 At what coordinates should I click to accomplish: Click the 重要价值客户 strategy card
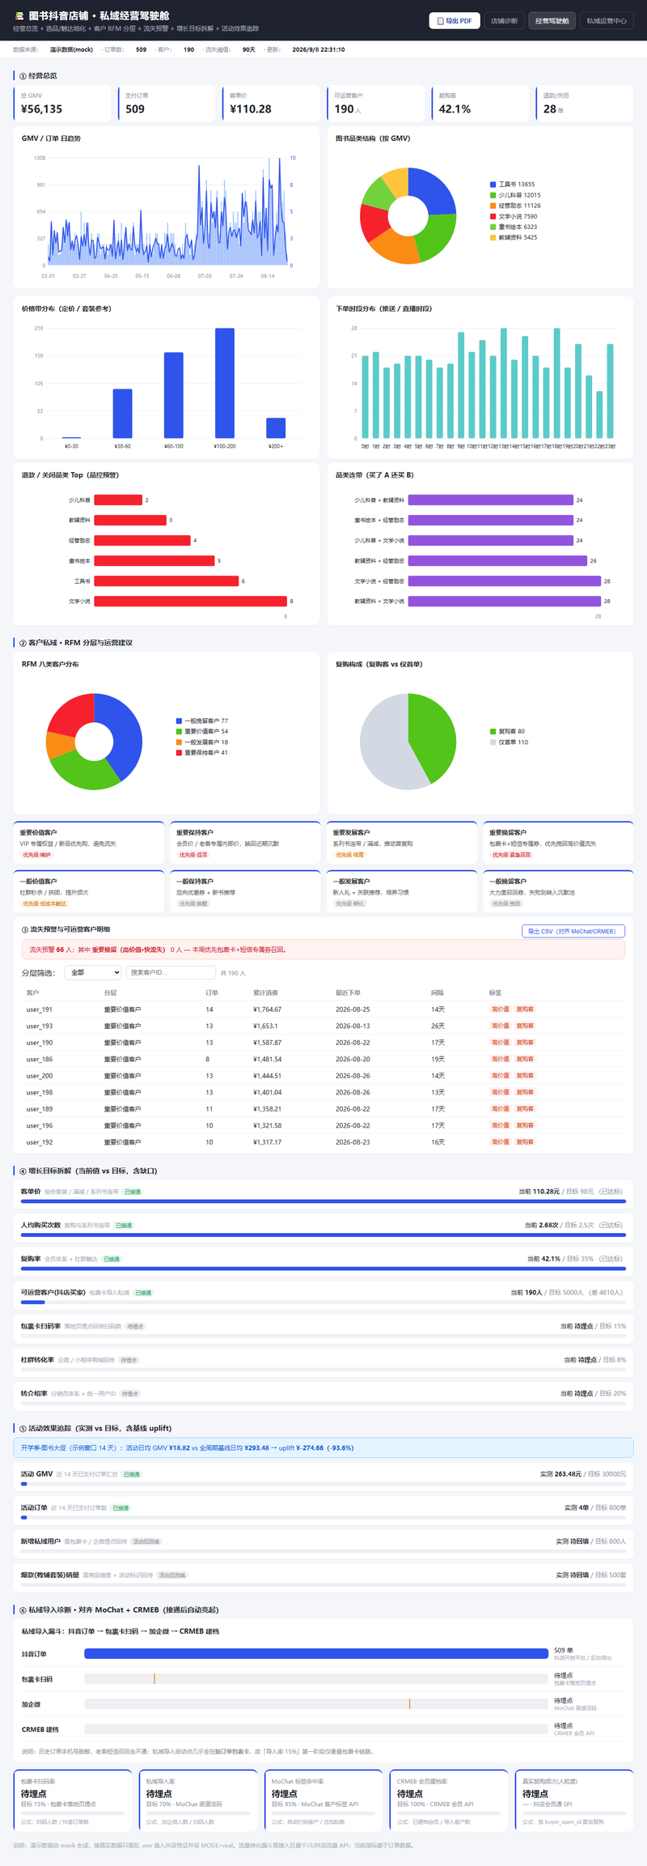pyautogui.click(x=88, y=844)
